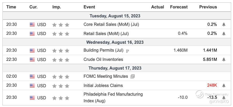233x107 pixels.
Task: Click the preliminary icon beside Building Permits
Action: [x=128, y=51]
